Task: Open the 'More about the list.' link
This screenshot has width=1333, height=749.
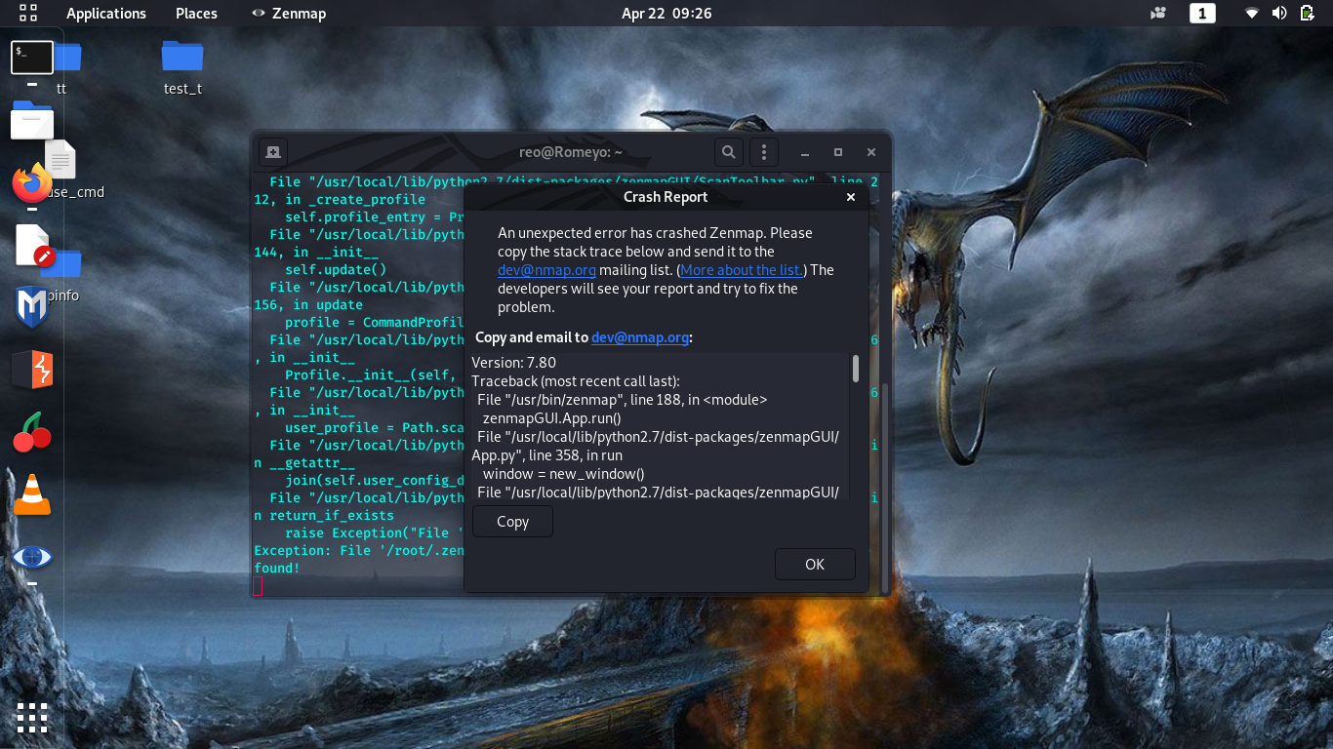Action: point(742,270)
